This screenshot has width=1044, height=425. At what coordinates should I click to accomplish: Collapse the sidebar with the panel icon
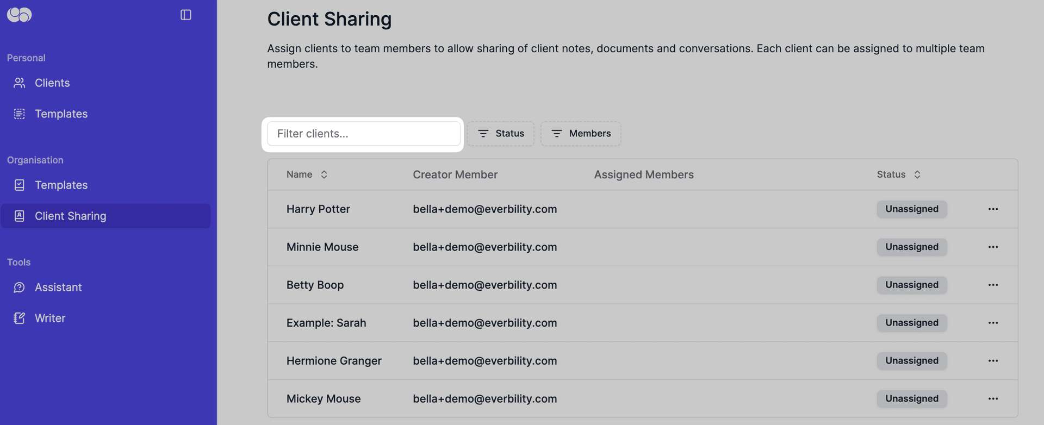186,15
